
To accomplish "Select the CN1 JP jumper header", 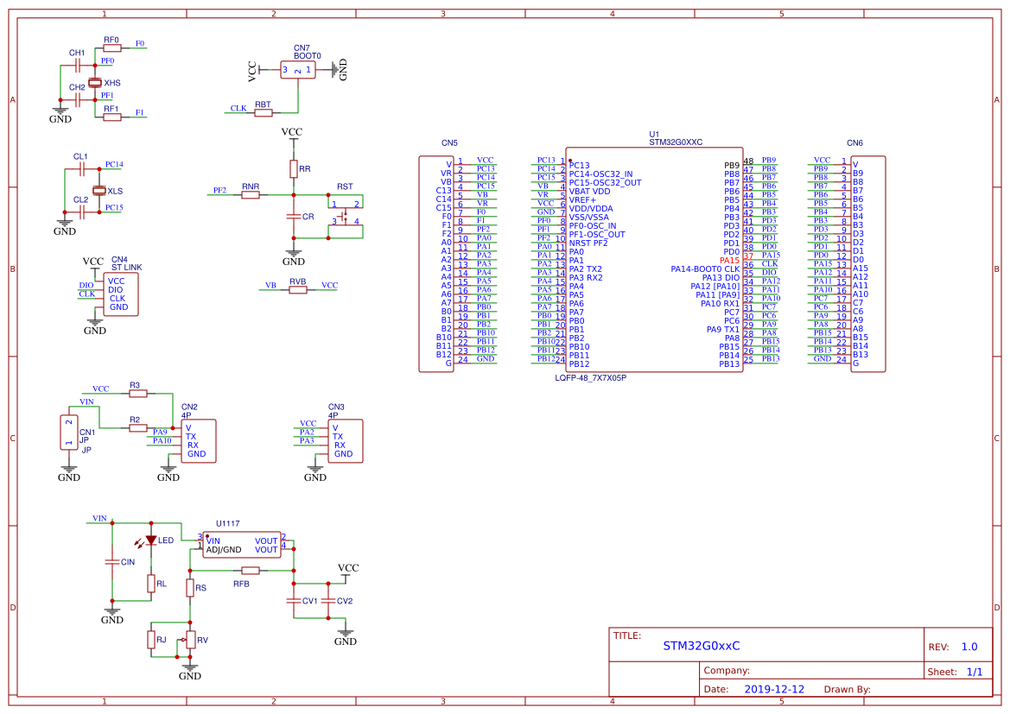I will coord(69,432).
